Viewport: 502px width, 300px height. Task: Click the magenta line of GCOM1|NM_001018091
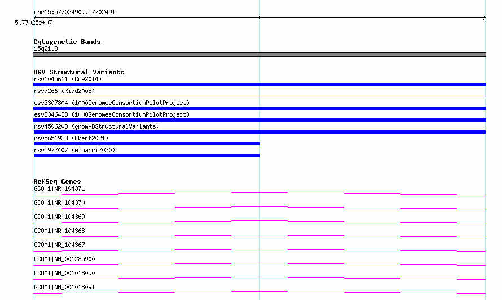coord(259,292)
